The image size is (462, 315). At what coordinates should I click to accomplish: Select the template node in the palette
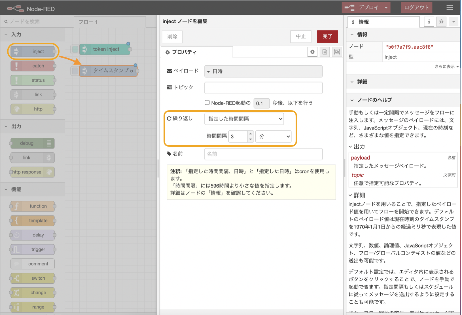coord(33,221)
